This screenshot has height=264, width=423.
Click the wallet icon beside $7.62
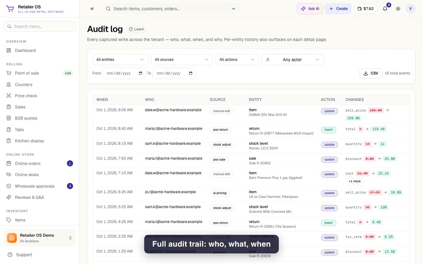pos(360,9)
